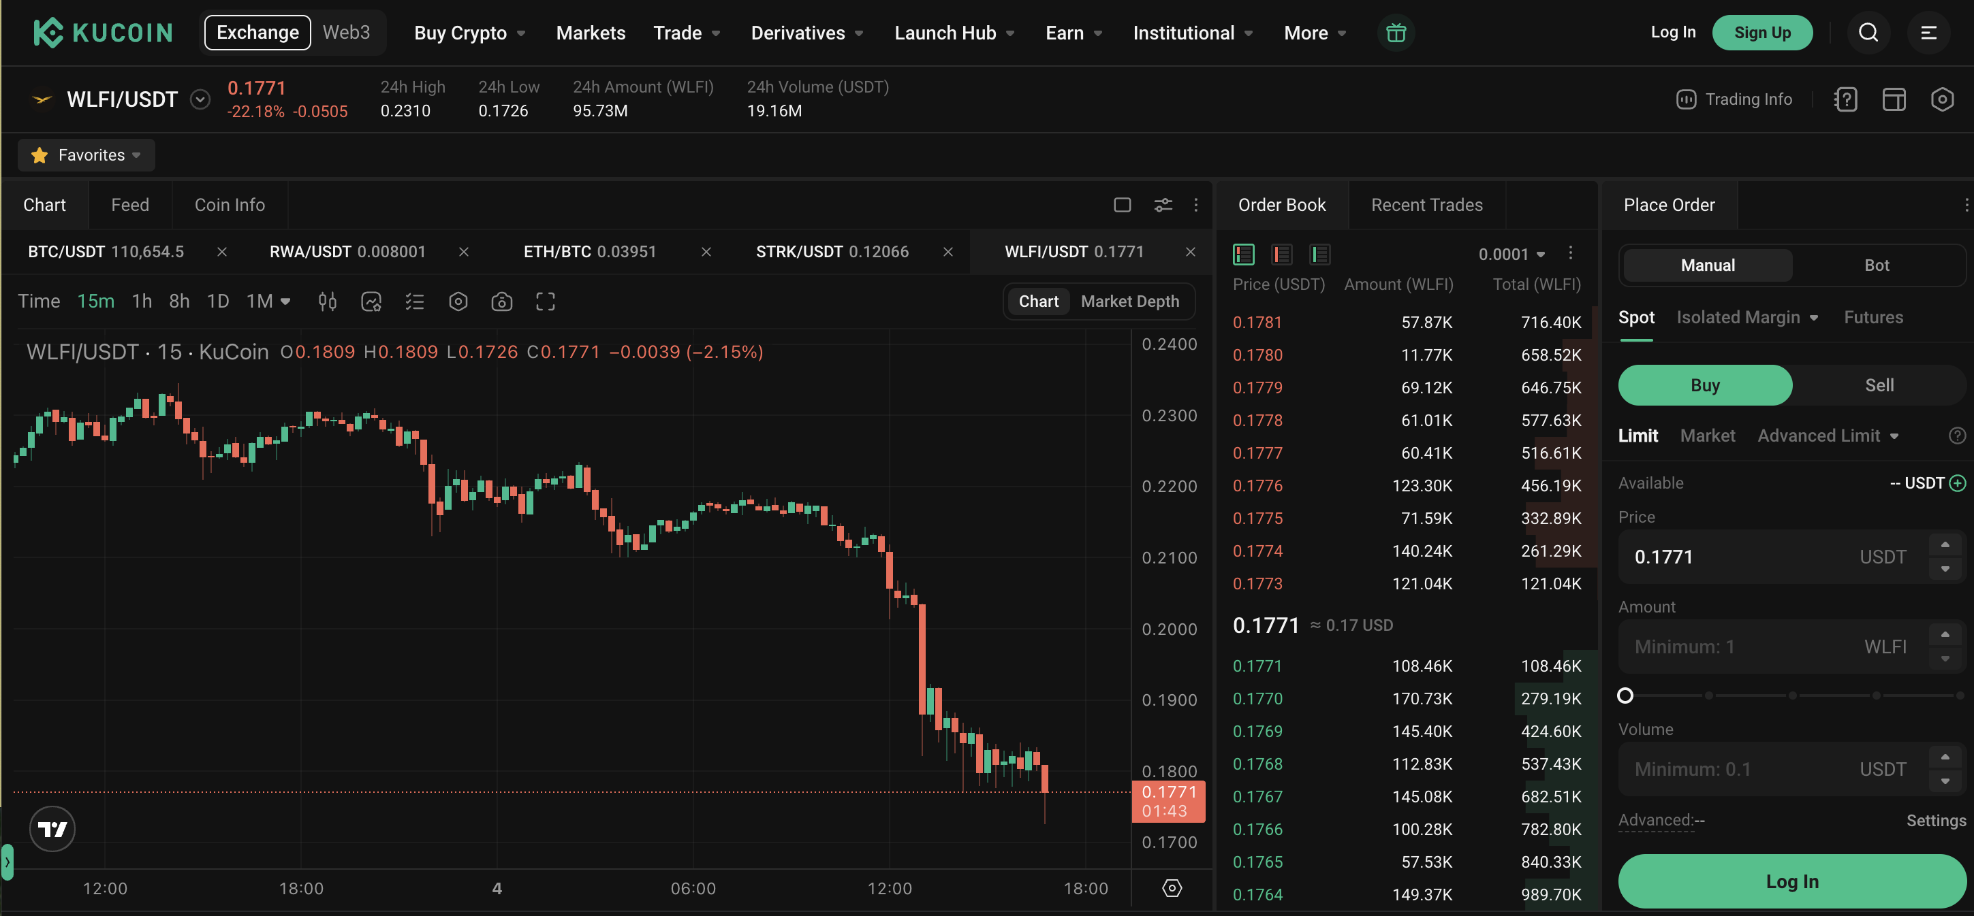Open the chart indicators icon
Image resolution: width=1974 pixels, height=916 pixels.
(x=371, y=301)
